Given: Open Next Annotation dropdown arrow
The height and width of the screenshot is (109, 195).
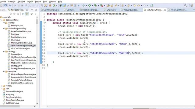Looking at the screenshot, I should [x=126, y=5].
